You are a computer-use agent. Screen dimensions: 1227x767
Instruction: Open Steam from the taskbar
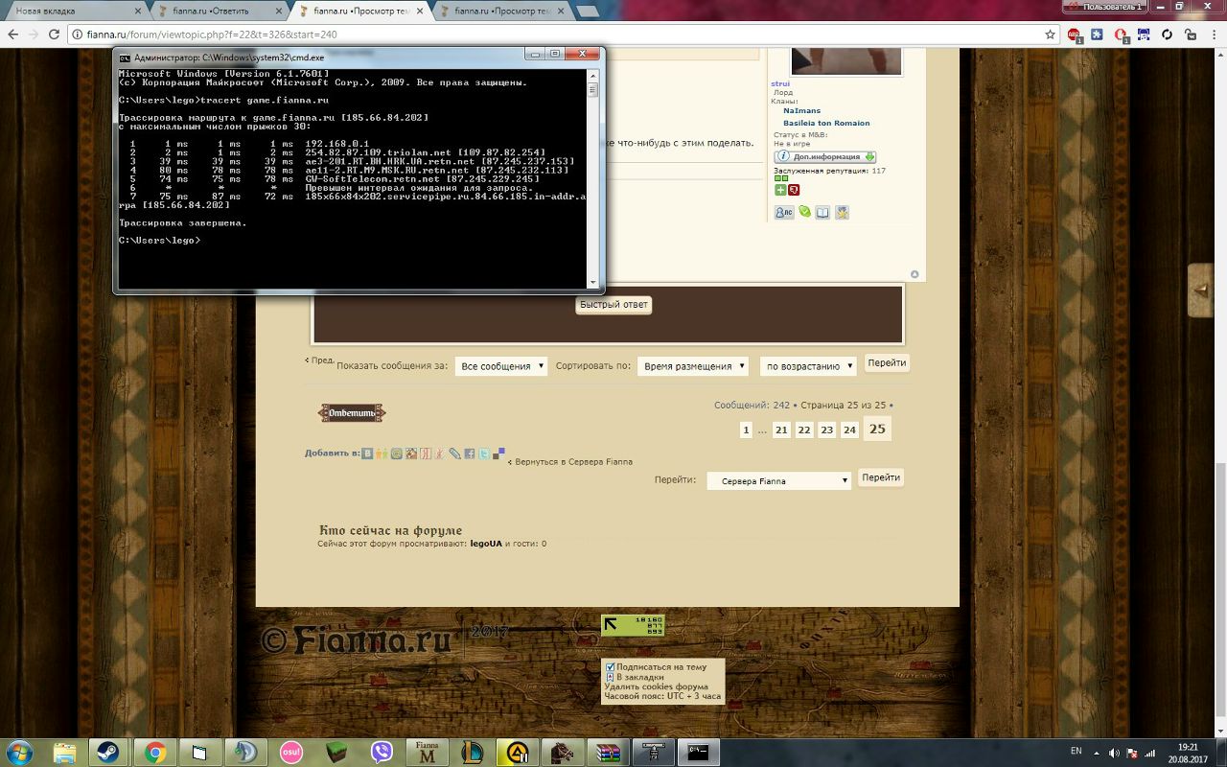pyautogui.click(x=107, y=752)
